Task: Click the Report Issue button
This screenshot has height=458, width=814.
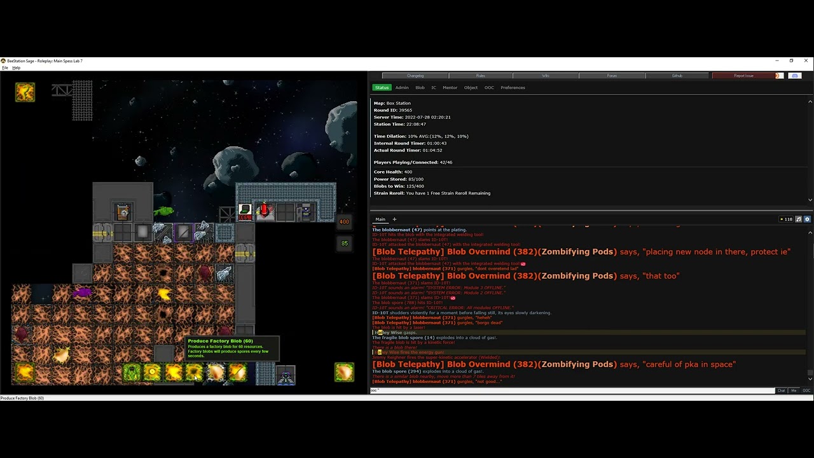Action: pos(743,76)
